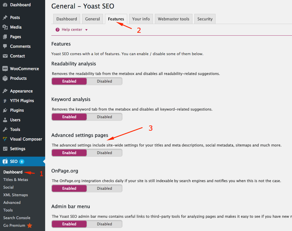Click the Pages icon in sidebar

pyautogui.click(x=5, y=37)
